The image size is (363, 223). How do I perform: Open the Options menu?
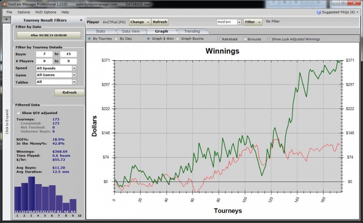click(24, 12)
